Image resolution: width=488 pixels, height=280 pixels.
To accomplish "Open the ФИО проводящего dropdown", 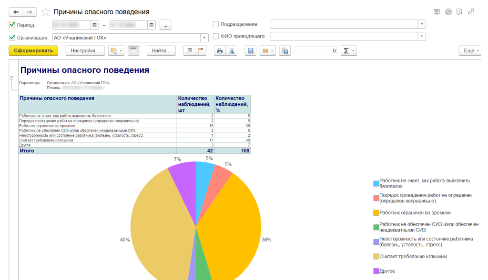I will [x=422, y=36].
